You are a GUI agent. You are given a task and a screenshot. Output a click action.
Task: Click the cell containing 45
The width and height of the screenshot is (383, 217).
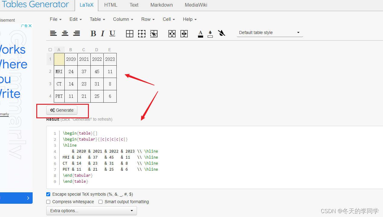(x=97, y=72)
